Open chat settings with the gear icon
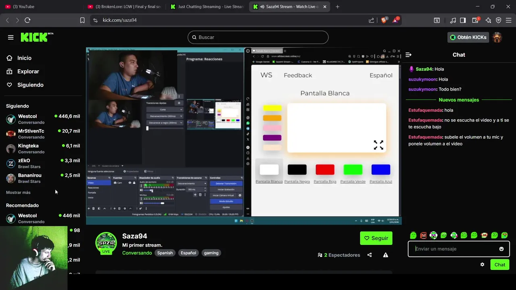Image resolution: width=516 pixels, height=290 pixels. (482, 265)
